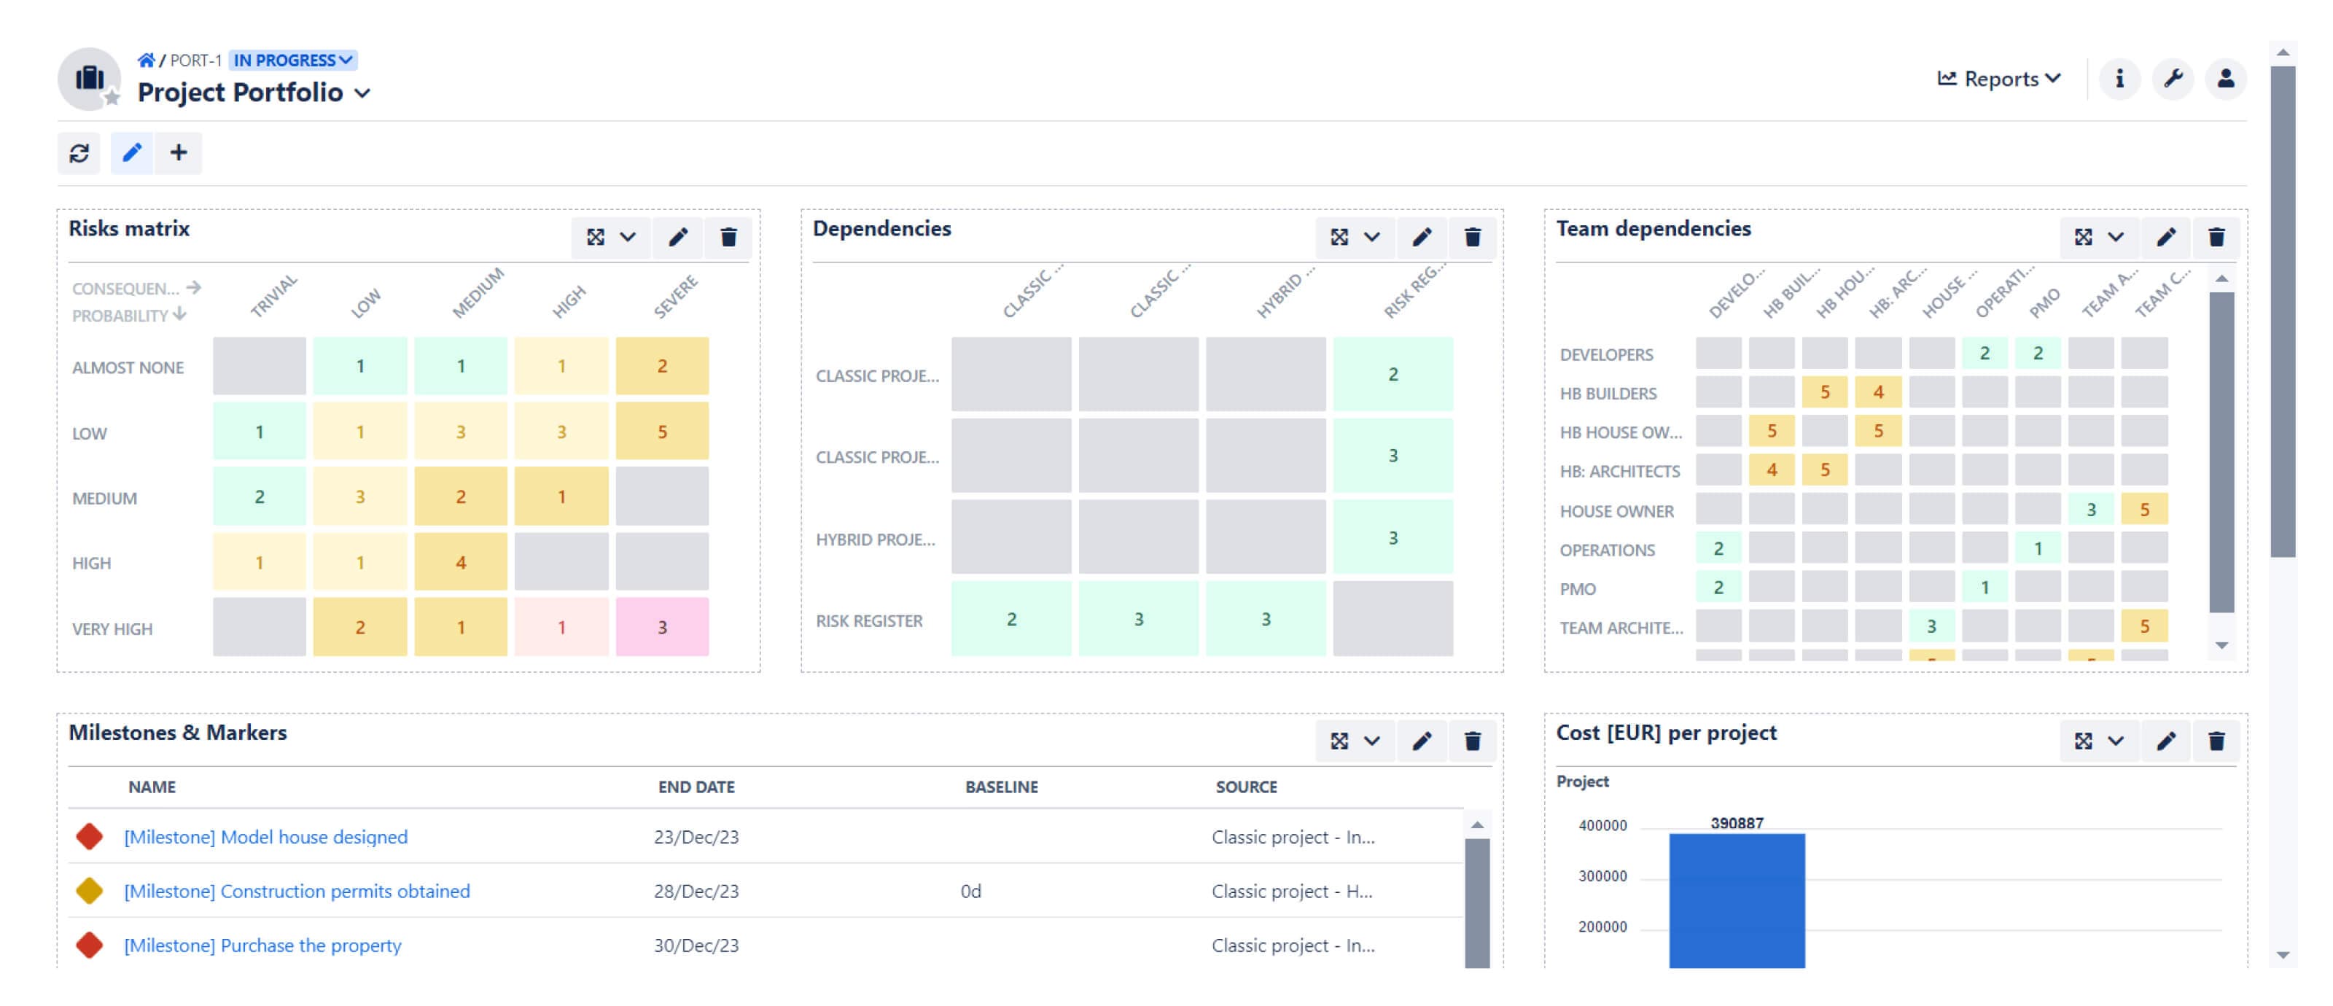Maximize the Cost per project widget
Image resolution: width=2333 pixels, height=1006 pixels.
[2083, 741]
